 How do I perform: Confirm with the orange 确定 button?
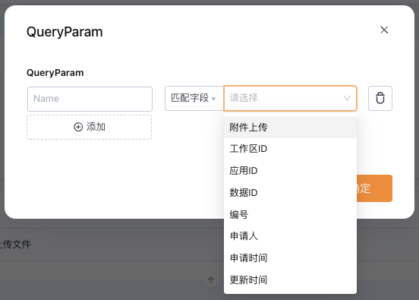pos(374,188)
